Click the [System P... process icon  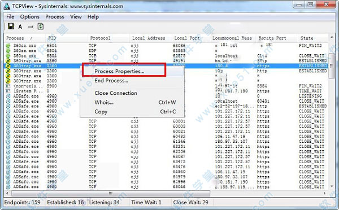tap(8, 91)
